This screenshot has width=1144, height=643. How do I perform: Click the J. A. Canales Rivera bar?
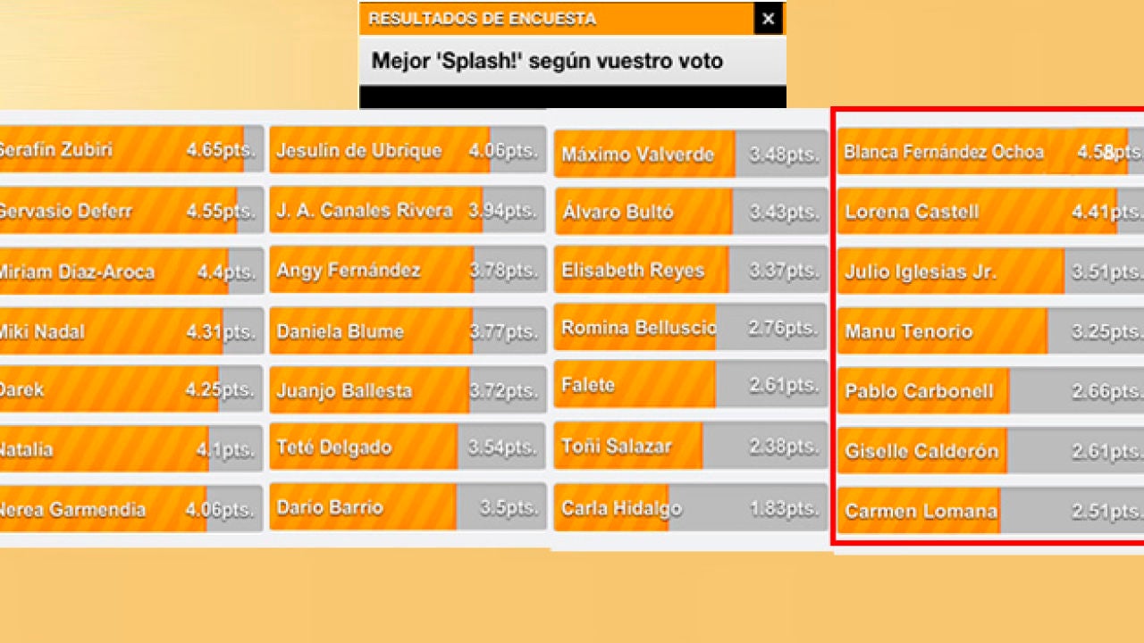[x=408, y=211]
